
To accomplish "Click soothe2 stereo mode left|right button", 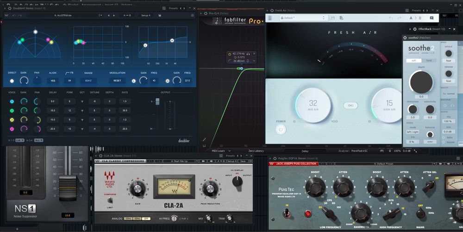I will tap(413, 132).
